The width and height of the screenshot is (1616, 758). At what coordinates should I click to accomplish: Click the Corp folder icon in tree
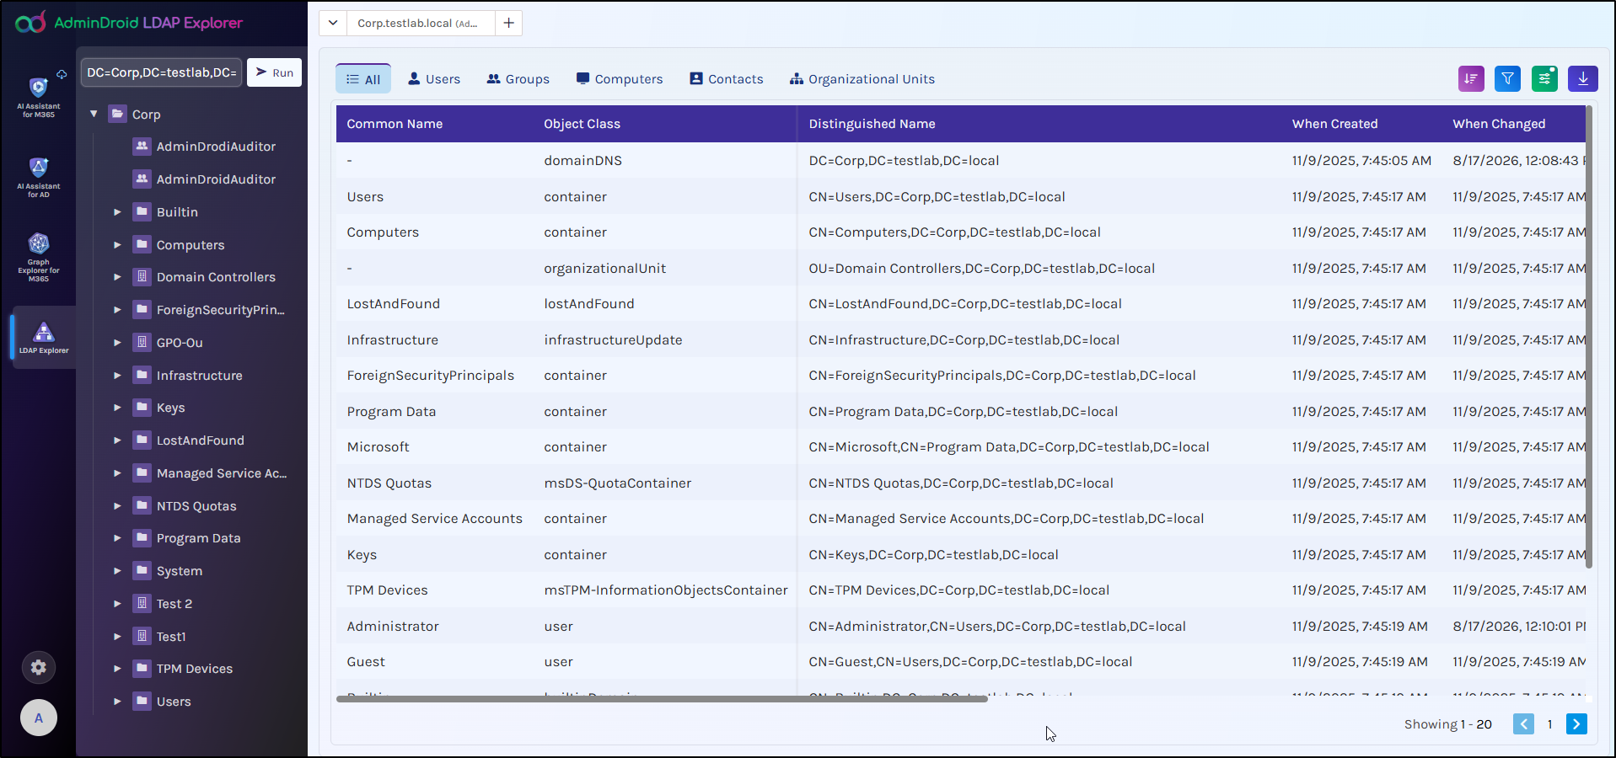118,114
